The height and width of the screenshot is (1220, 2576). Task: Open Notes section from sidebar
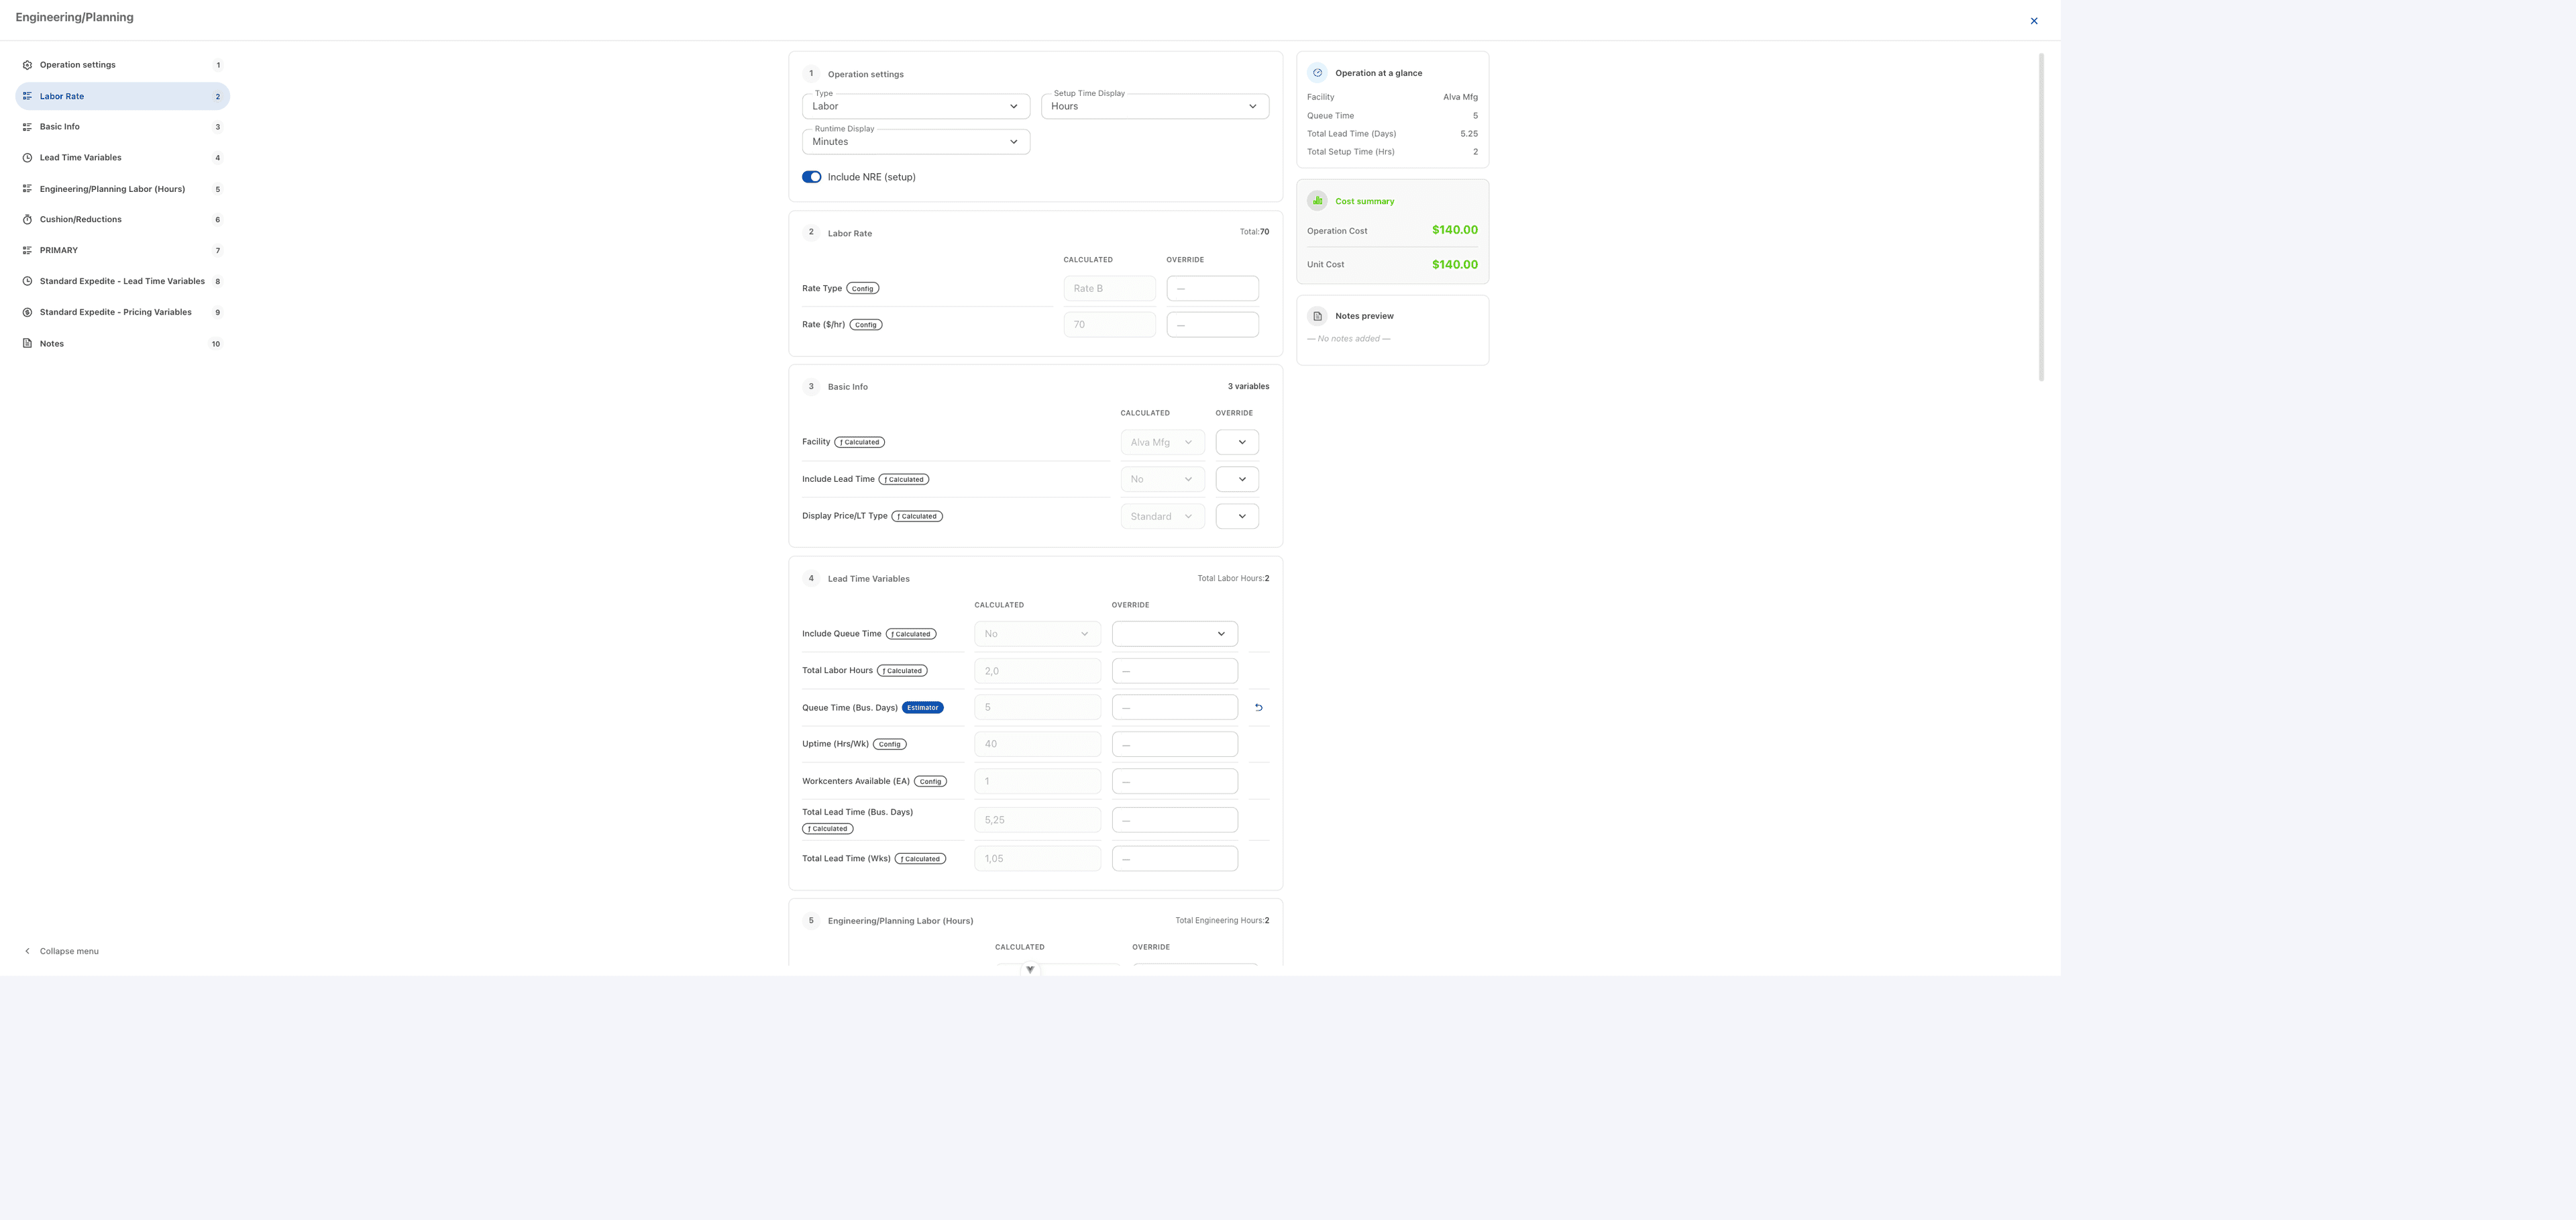point(122,344)
